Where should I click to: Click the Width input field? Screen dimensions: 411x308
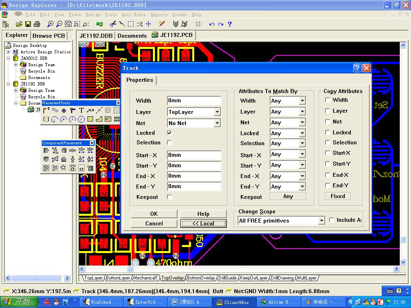[194, 101]
